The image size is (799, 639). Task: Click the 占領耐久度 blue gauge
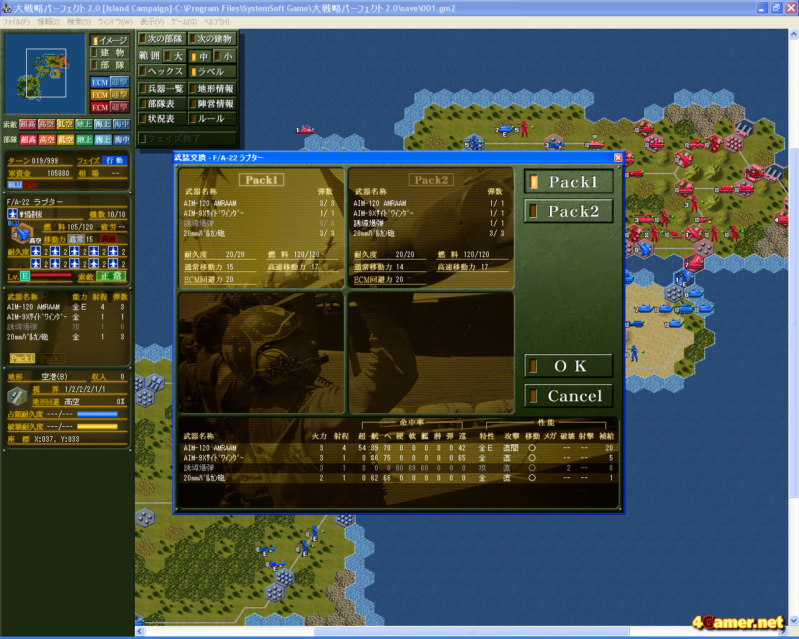click(97, 414)
